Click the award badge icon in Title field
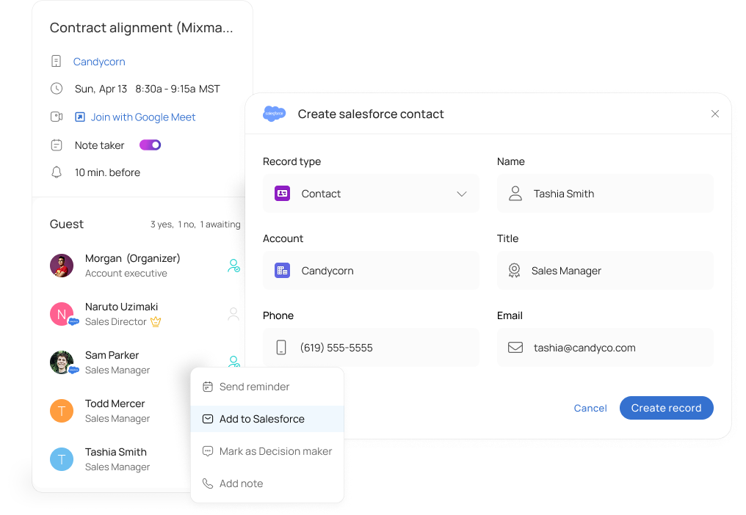Viewport: 746px width, 515px height. pos(514,271)
